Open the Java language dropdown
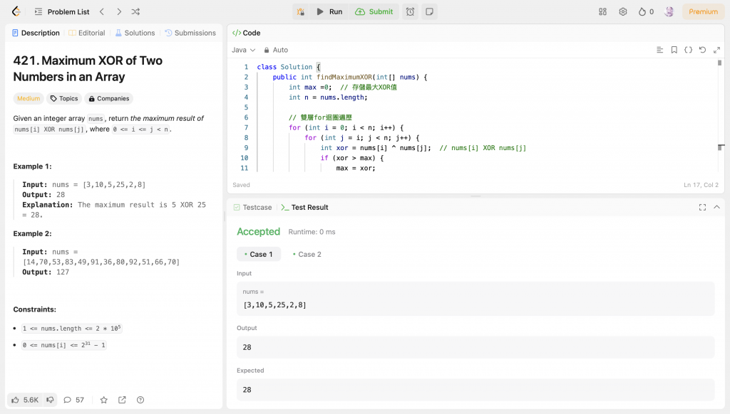The image size is (730, 414). coord(243,50)
